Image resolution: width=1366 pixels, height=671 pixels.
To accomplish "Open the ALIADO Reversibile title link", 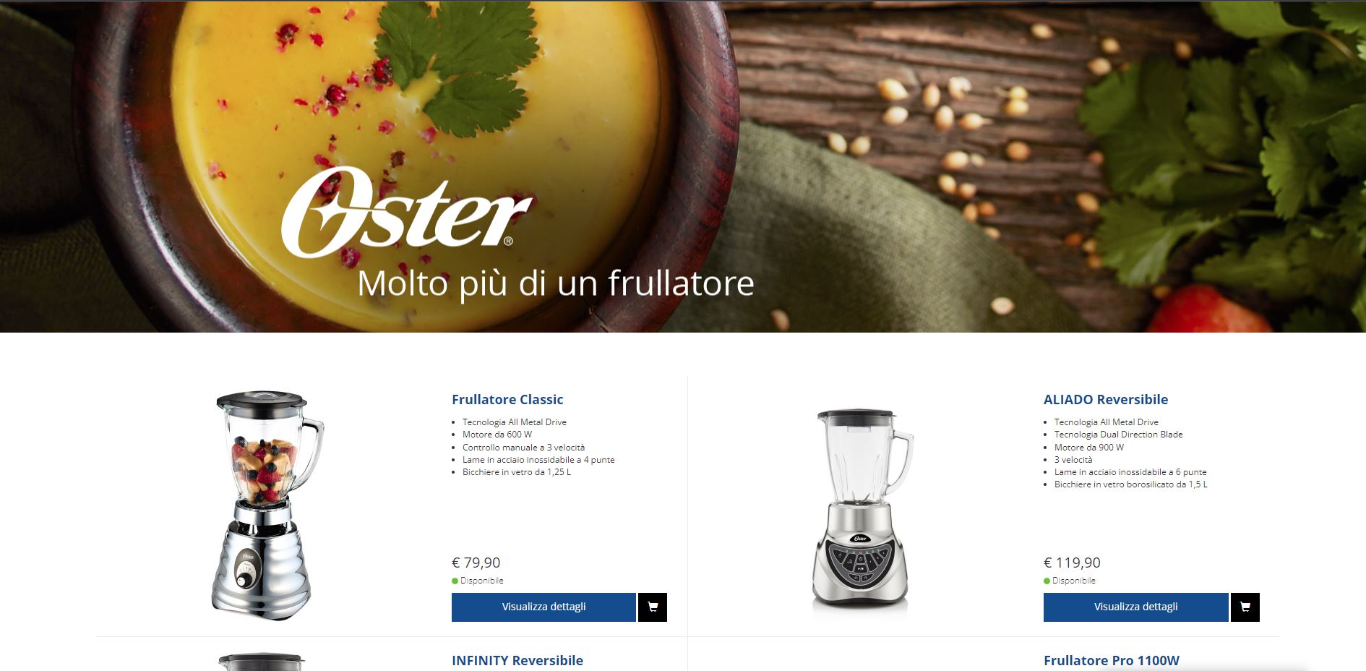I will [x=1106, y=399].
